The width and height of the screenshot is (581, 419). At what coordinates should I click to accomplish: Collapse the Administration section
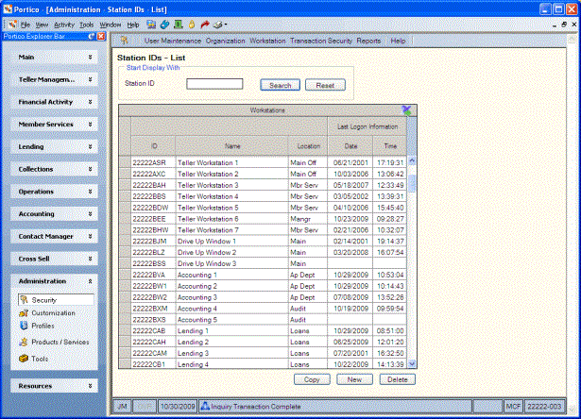tap(54, 281)
